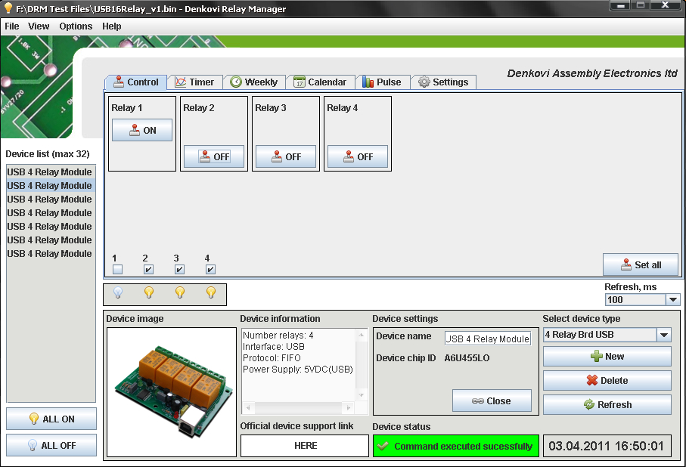Select the sixth USB 4 Relay Module

click(51, 240)
